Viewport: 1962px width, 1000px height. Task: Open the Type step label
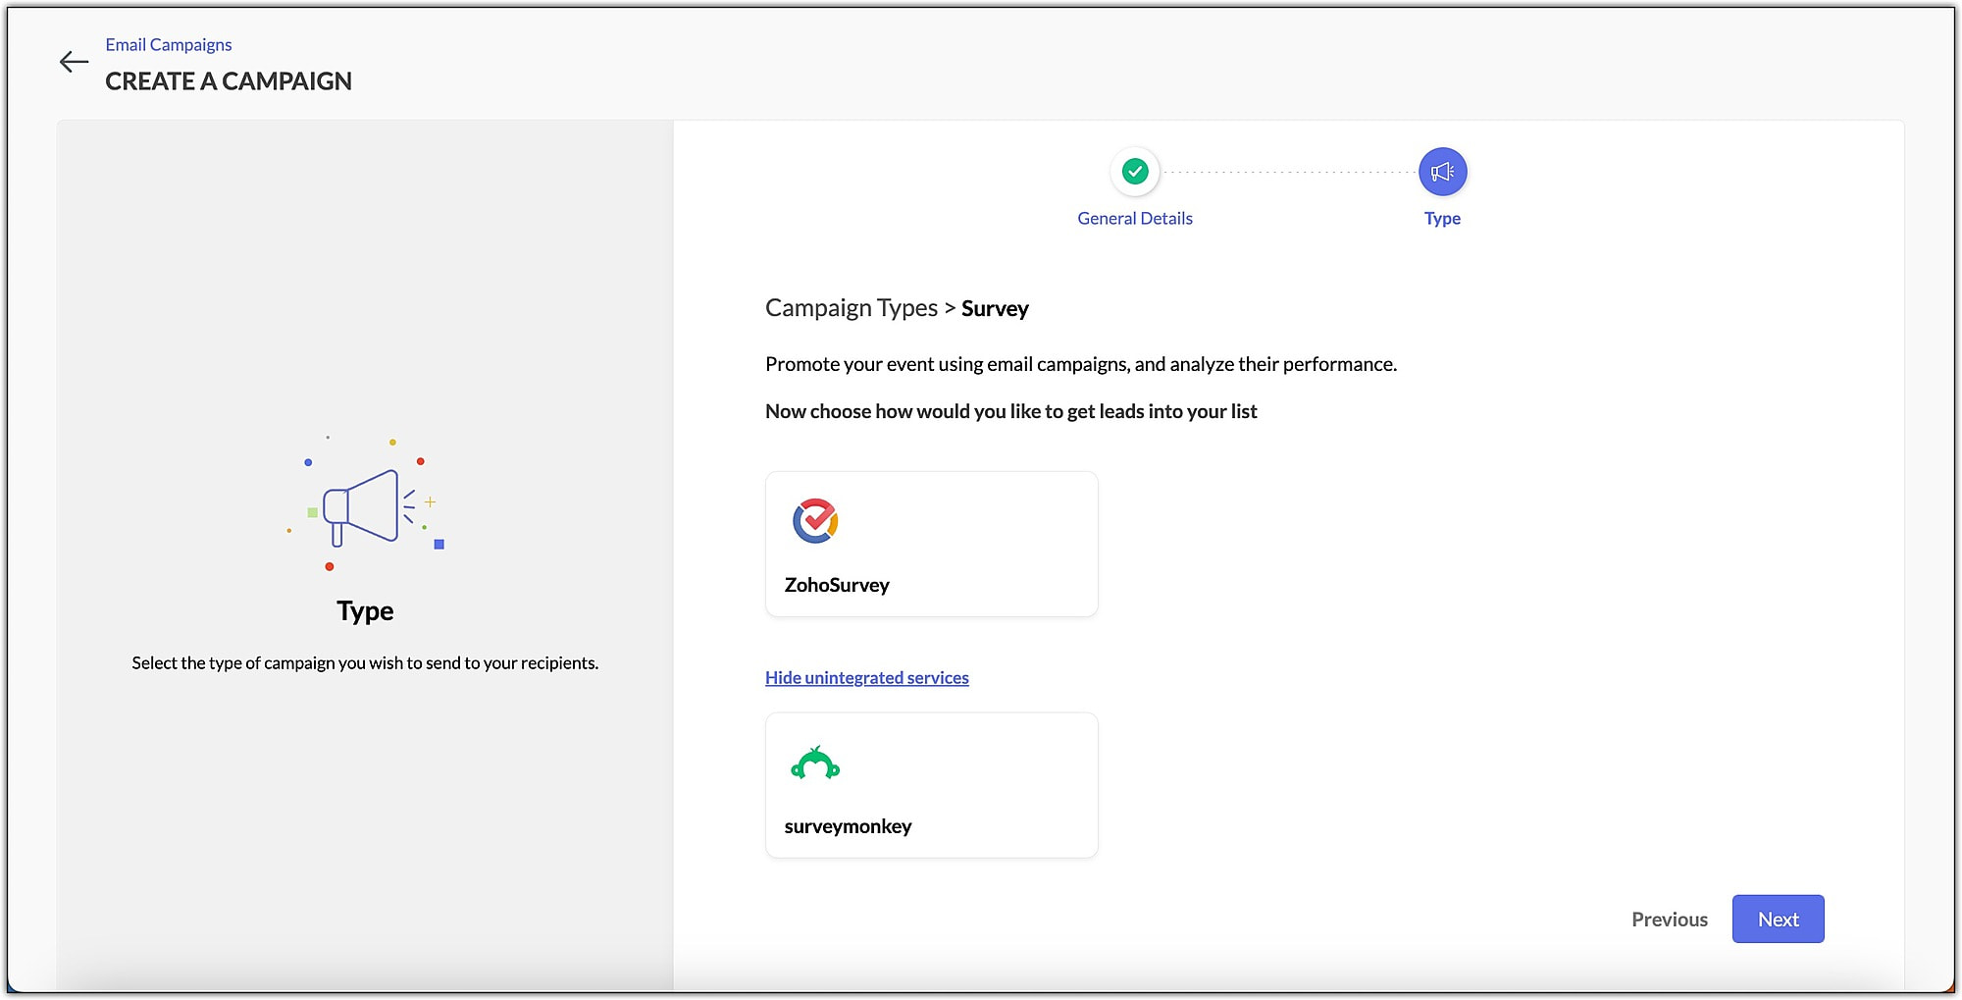click(x=1442, y=219)
